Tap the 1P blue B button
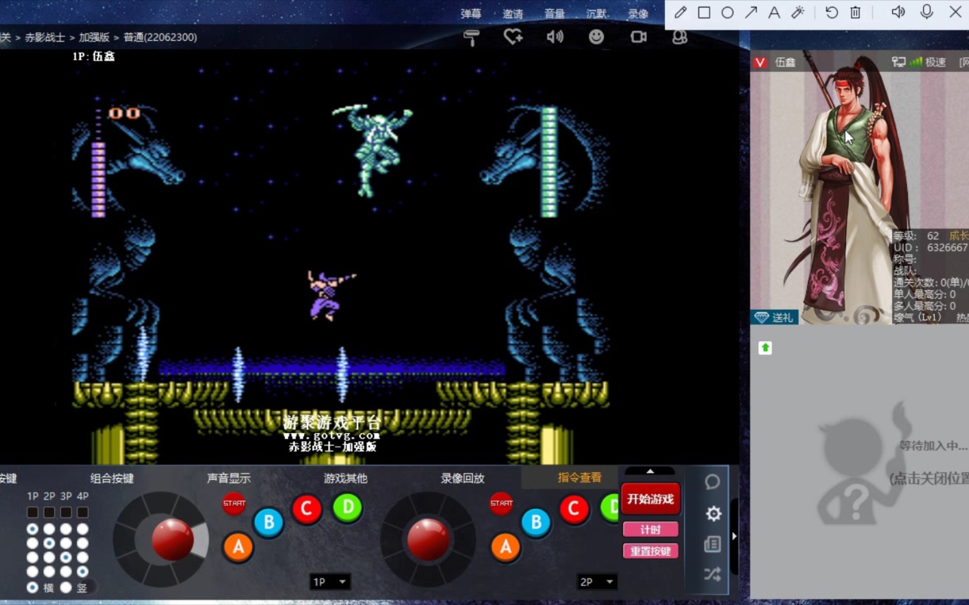Viewport: 969px width, 605px height. click(269, 522)
